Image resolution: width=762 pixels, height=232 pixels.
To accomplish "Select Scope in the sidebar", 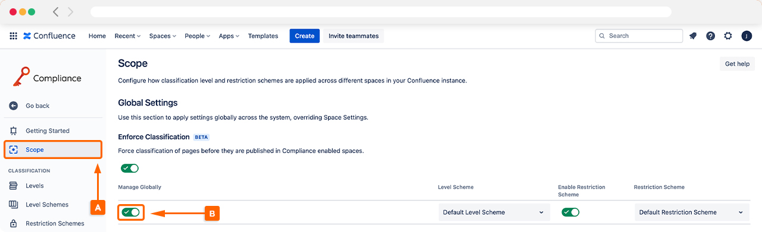I will click(x=53, y=150).
